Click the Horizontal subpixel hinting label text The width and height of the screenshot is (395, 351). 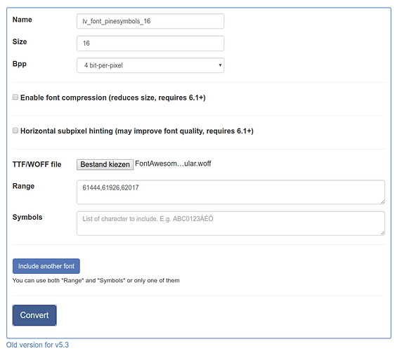coord(137,131)
